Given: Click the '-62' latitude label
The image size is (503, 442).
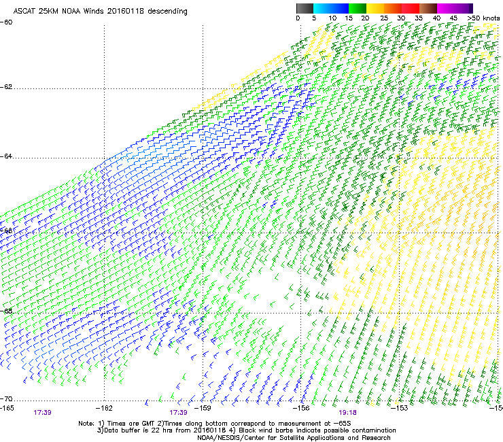Looking at the screenshot, I should [x=6, y=87].
